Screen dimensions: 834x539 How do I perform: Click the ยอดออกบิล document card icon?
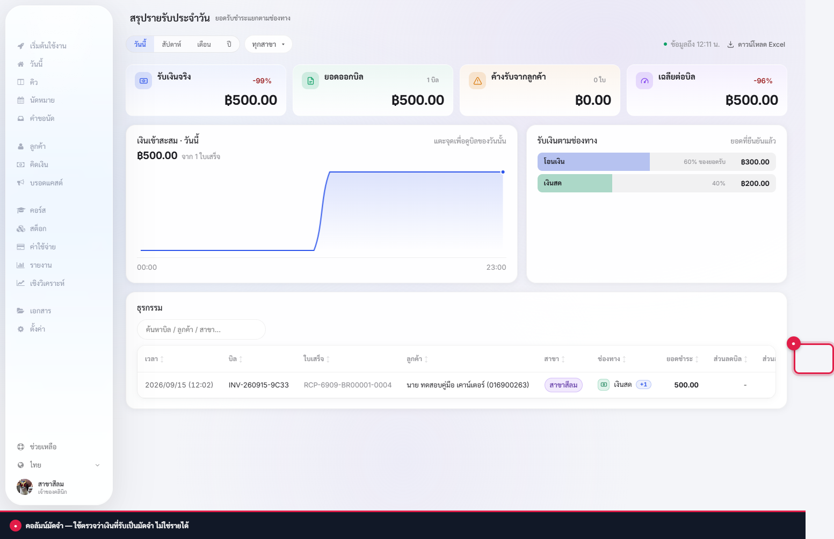coord(310,81)
